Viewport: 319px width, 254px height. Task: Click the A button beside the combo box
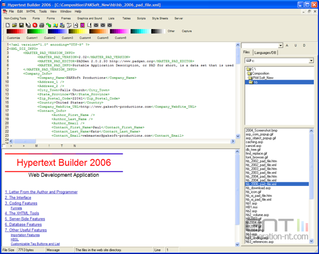287,46
